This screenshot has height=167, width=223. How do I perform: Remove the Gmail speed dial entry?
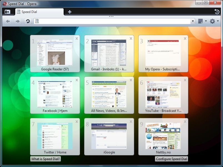click(131, 38)
